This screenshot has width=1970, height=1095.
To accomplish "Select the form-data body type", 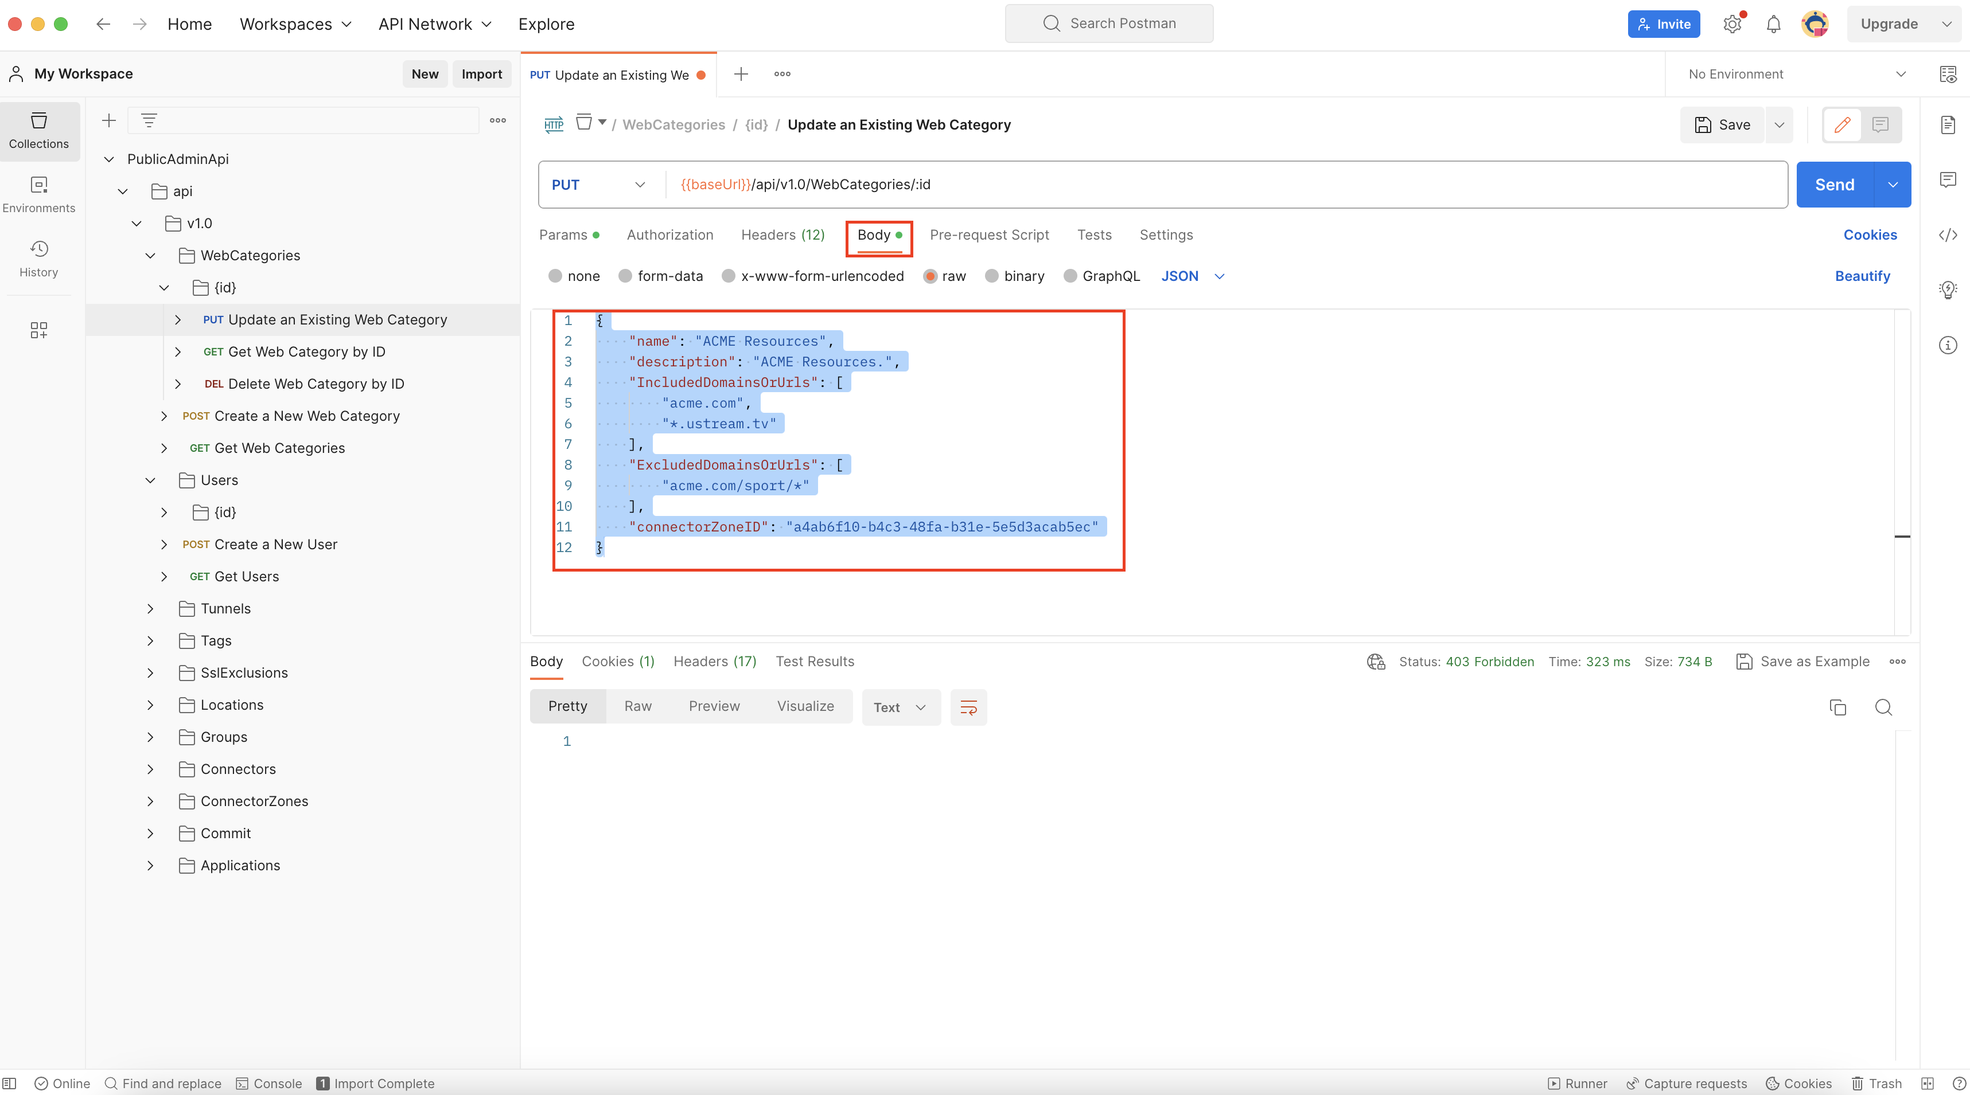I will click(625, 276).
